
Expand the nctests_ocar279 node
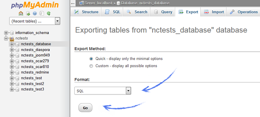point(12,61)
